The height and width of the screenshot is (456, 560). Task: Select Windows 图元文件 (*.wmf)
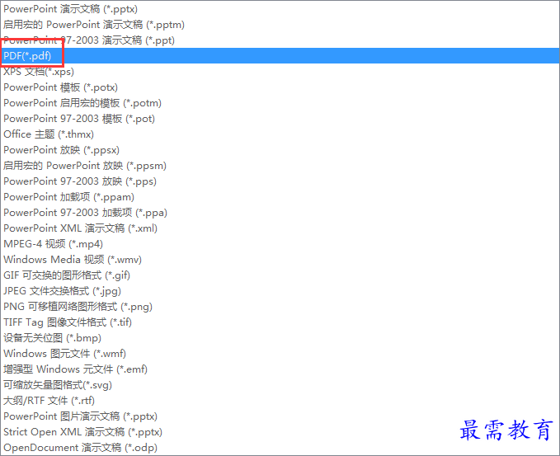tap(280, 354)
